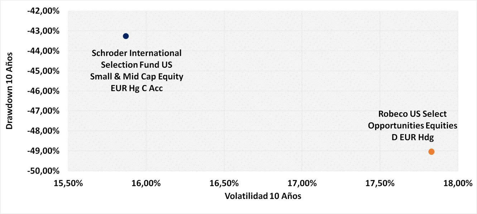Select the 16,00% x-axis tick label

[146, 184]
